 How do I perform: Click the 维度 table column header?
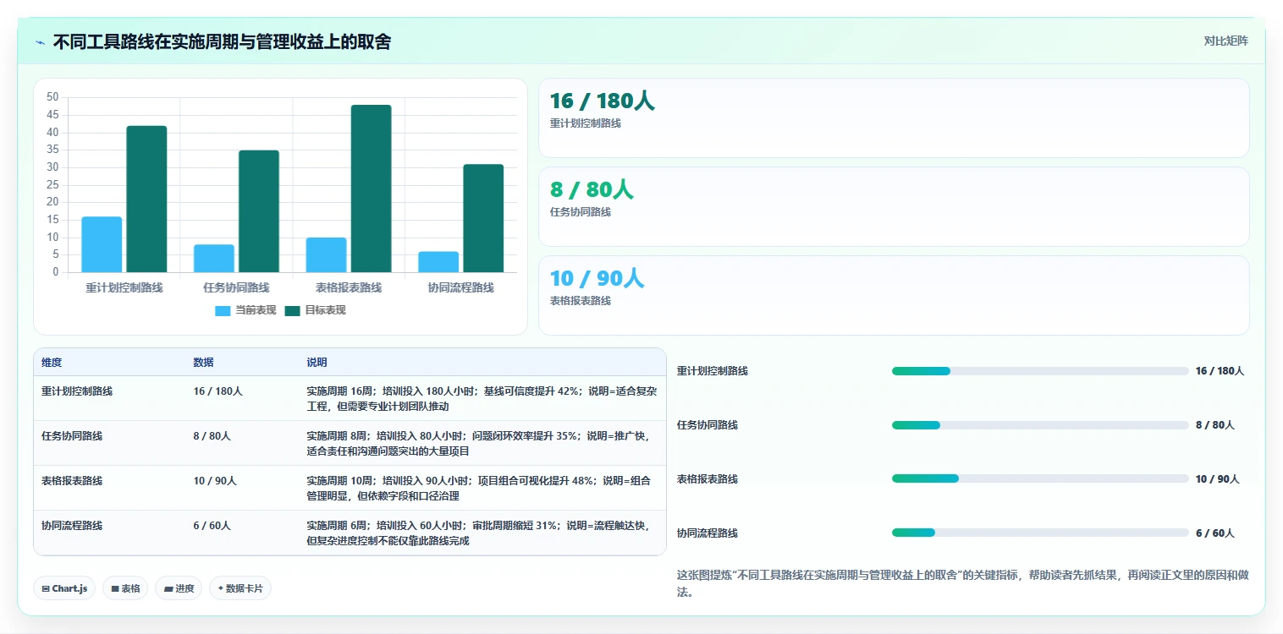[x=52, y=362]
